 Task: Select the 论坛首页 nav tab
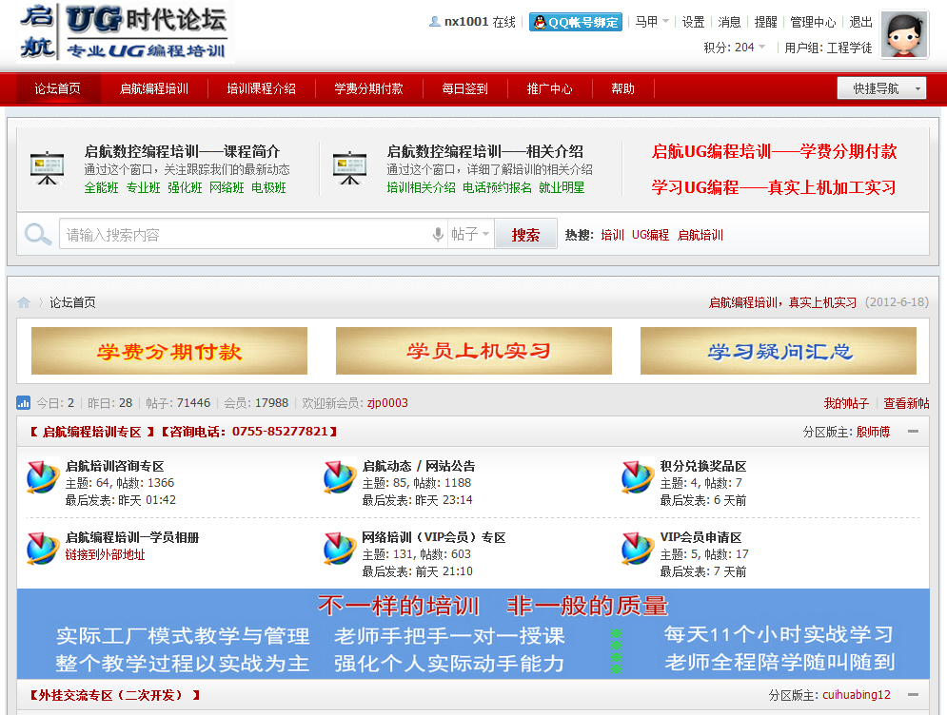click(x=57, y=88)
